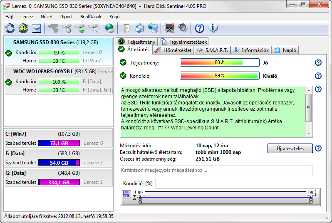This screenshot has width=332, height=223.
Task: Open the Információk tab
Action: (251, 50)
